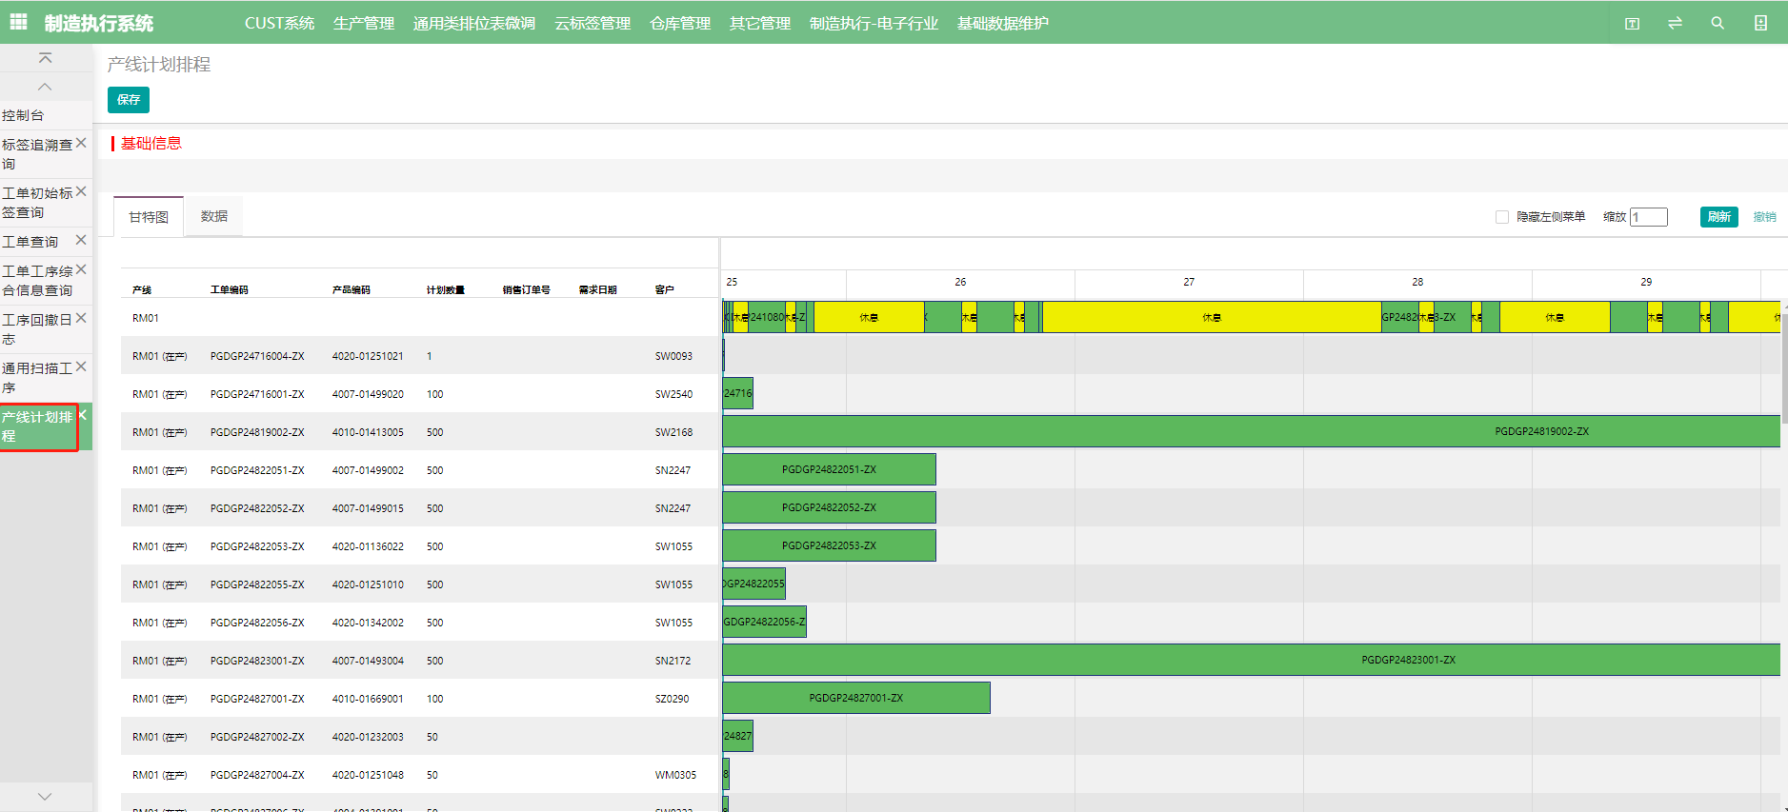Select Gantt bar PGDGP24822052-ZX
This screenshot has height=812, width=1788.
coord(830,507)
